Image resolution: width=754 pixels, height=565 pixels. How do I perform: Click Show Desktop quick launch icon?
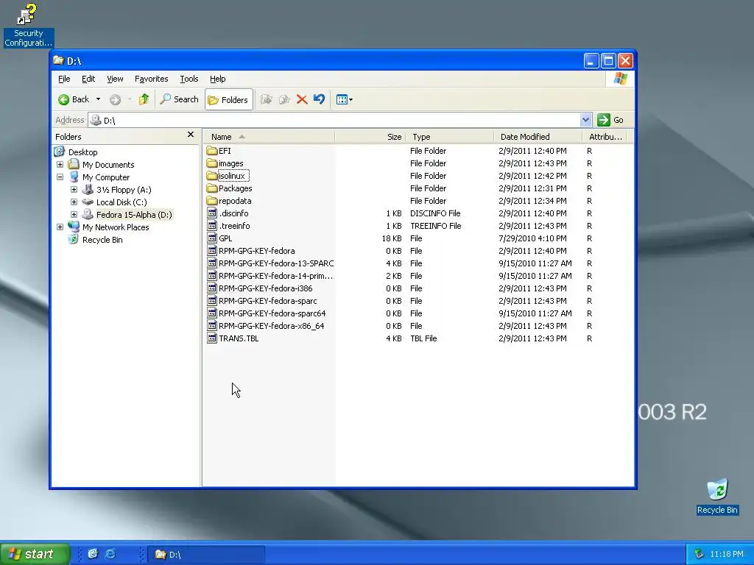93,554
